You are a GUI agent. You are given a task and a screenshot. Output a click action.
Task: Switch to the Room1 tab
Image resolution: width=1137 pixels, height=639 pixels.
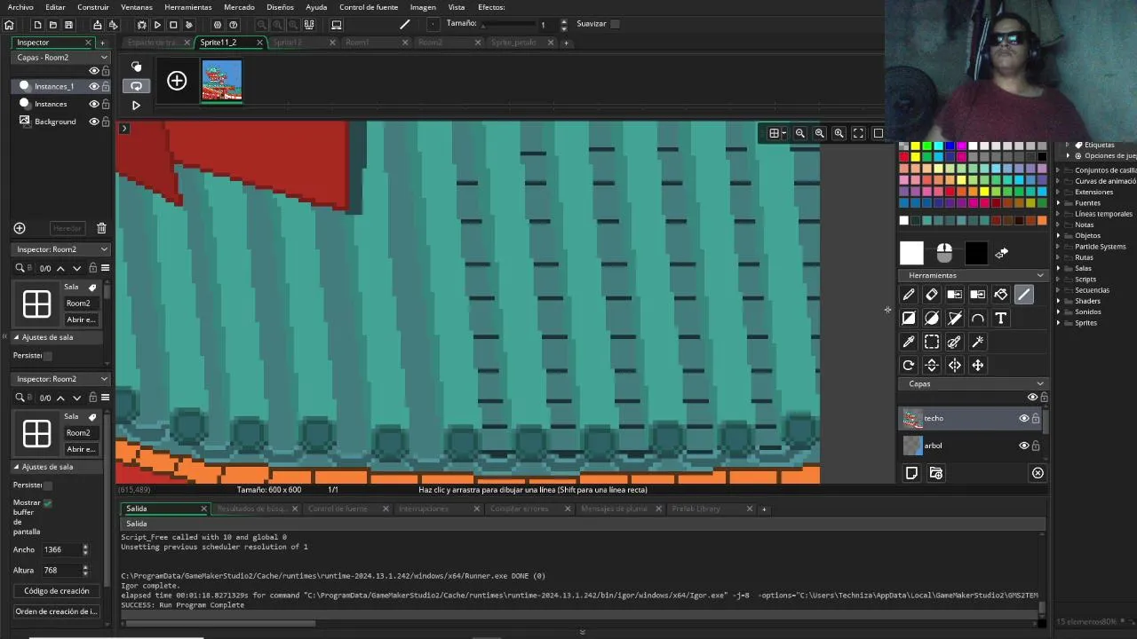tap(357, 43)
